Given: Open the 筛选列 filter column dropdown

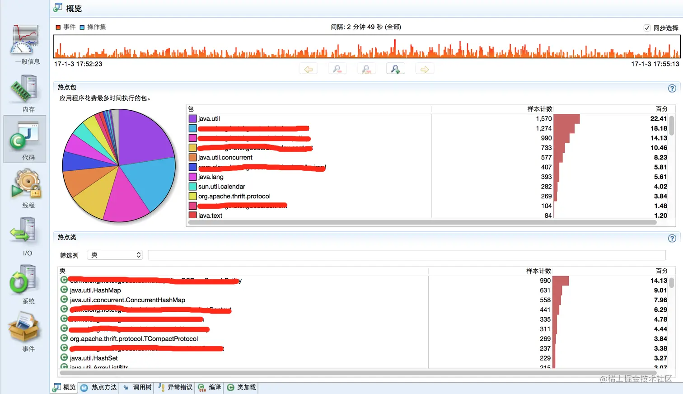Looking at the screenshot, I should tap(115, 255).
